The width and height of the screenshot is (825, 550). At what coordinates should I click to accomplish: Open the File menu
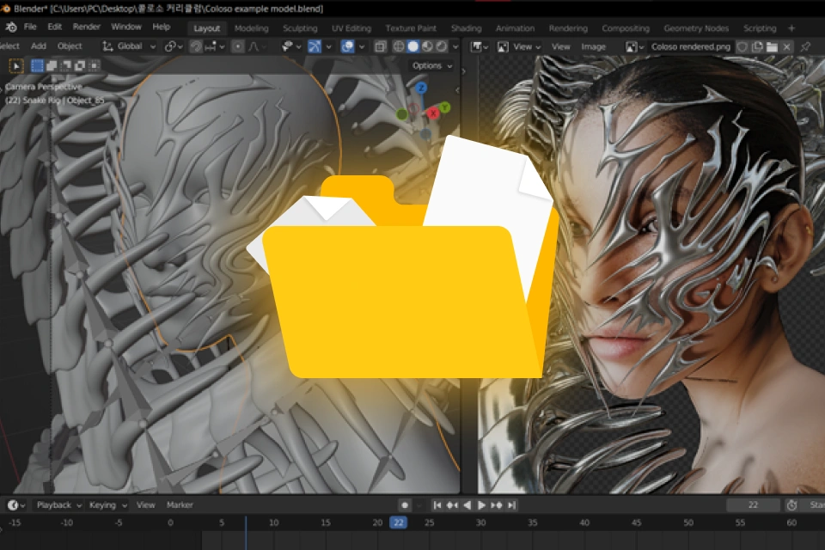pyautogui.click(x=30, y=27)
